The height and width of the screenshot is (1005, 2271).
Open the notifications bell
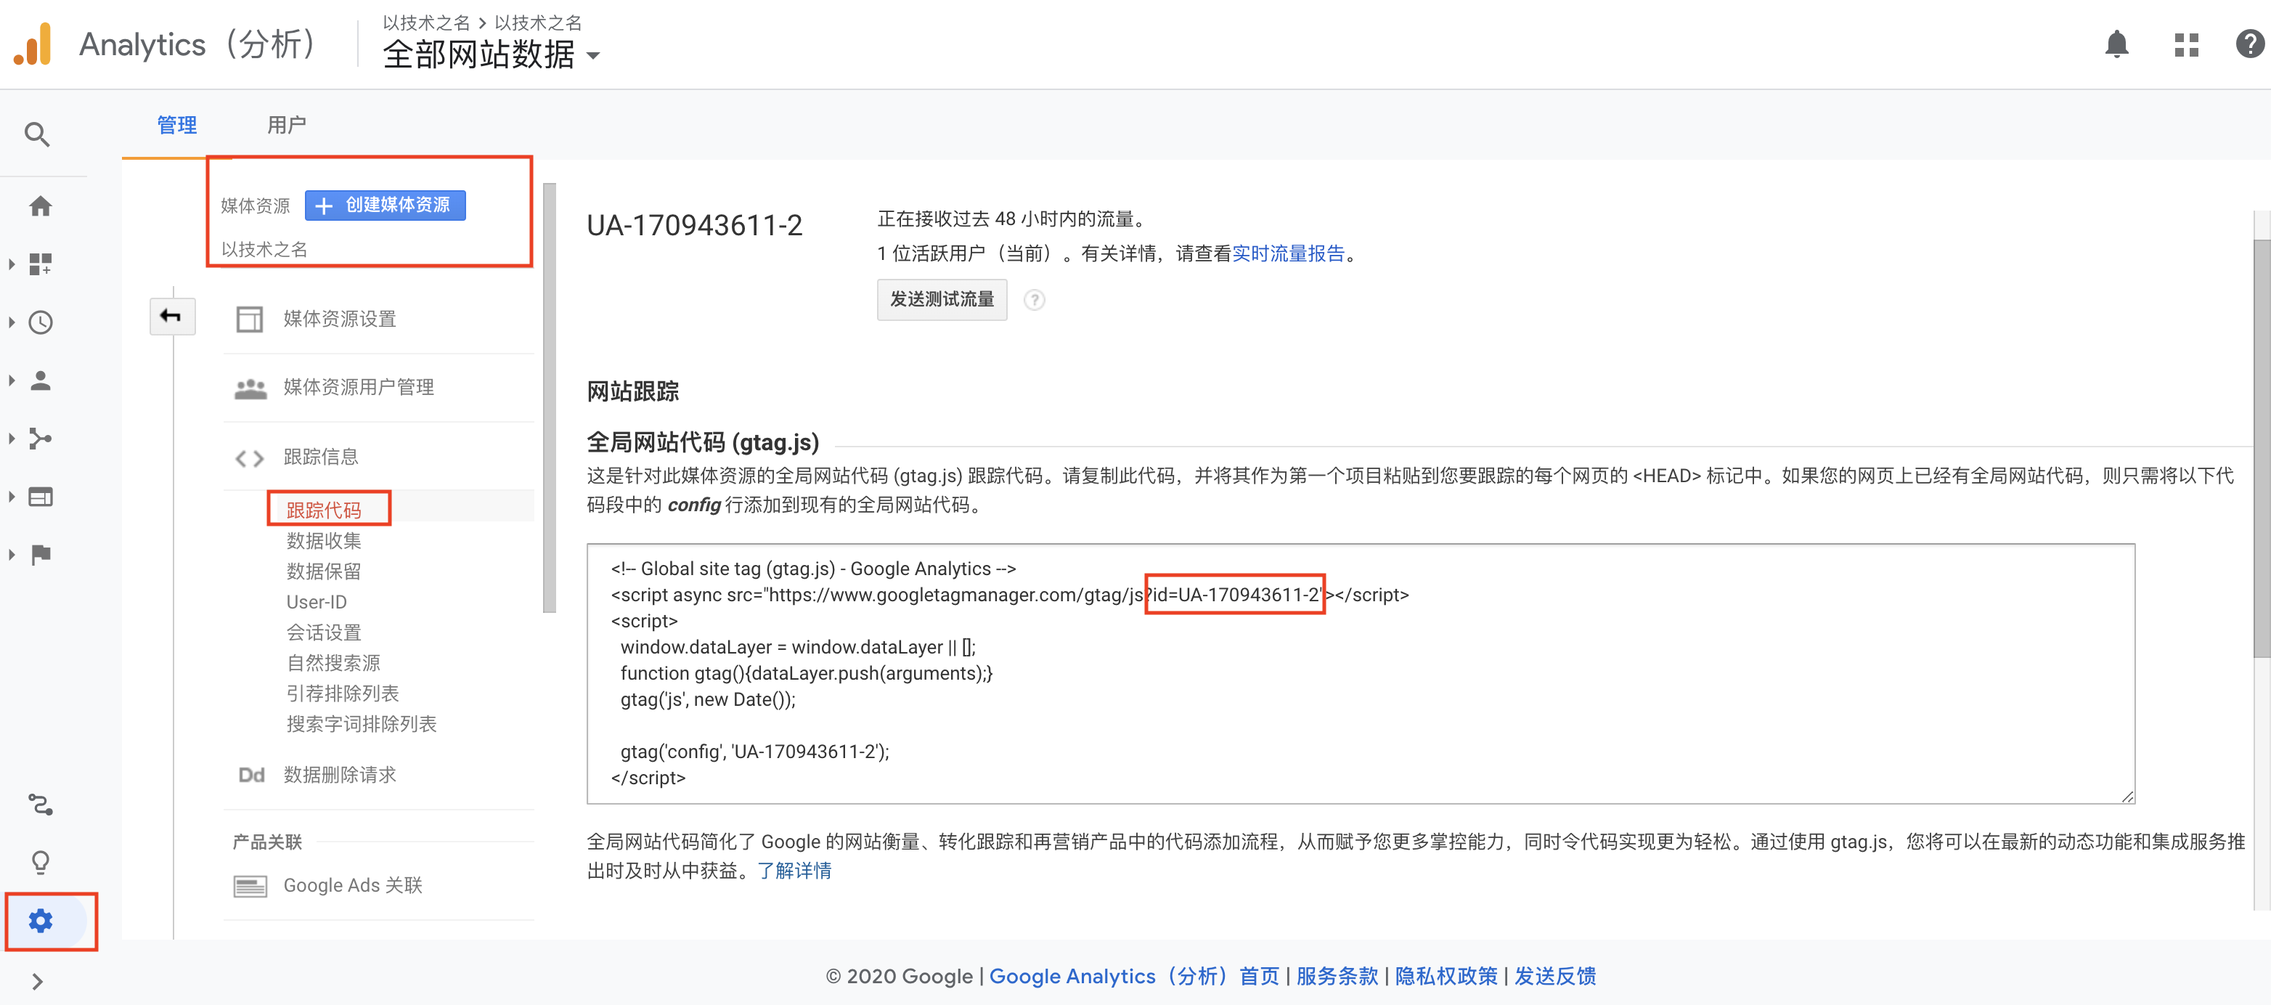2116,44
